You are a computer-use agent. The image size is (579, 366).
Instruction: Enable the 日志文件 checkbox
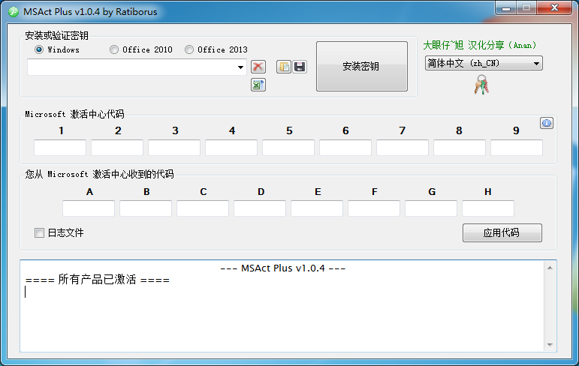tap(40, 232)
